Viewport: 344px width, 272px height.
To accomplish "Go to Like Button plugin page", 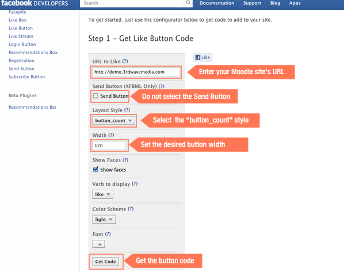I will 21,28.
